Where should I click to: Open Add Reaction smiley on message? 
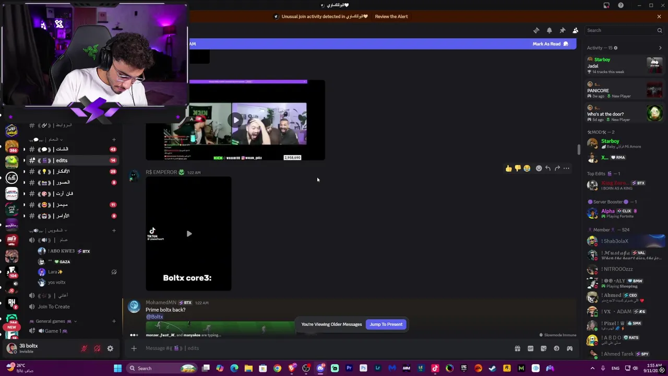click(539, 168)
